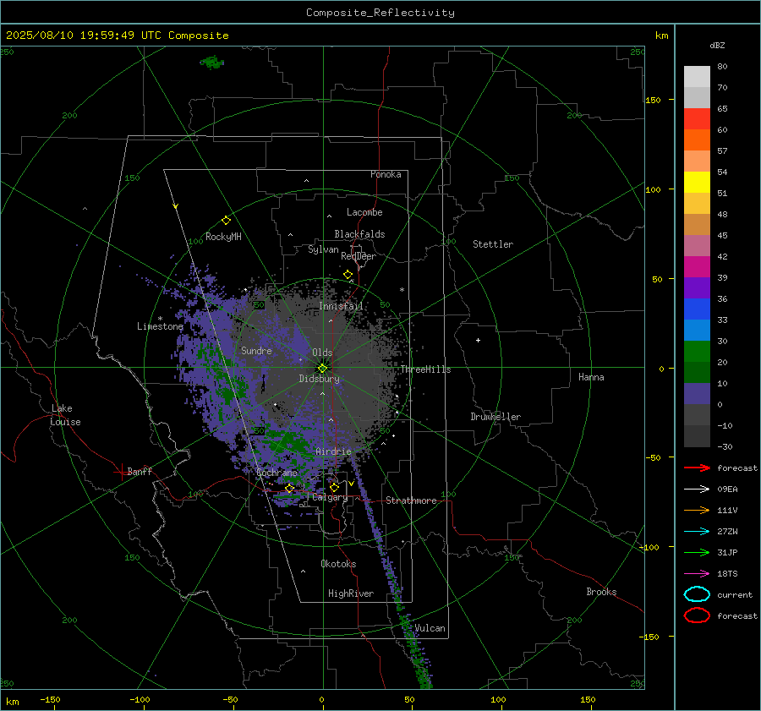
Task: Click the Calgary city label
Action: tap(330, 497)
